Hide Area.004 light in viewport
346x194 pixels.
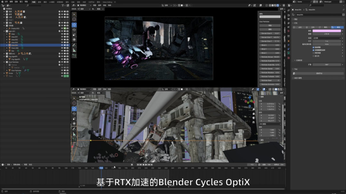tap(62, 45)
